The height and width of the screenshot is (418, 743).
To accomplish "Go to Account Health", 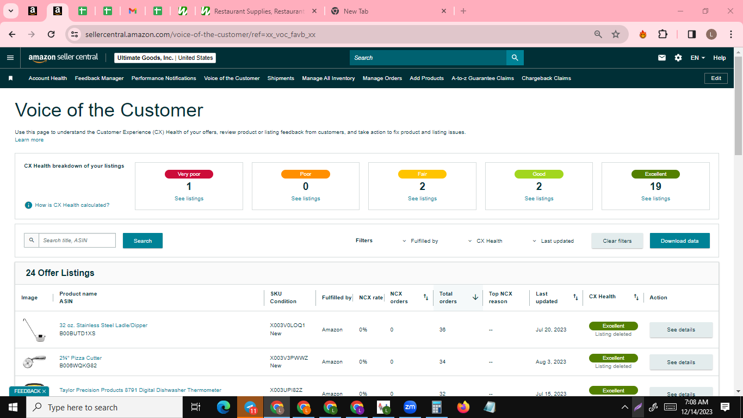I will (48, 78).
